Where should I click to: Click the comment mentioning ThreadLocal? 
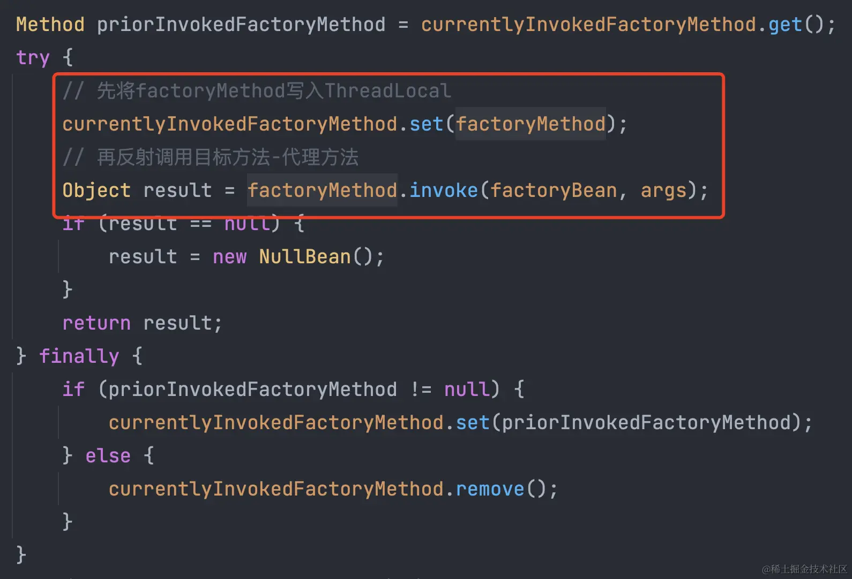[257, 91]
